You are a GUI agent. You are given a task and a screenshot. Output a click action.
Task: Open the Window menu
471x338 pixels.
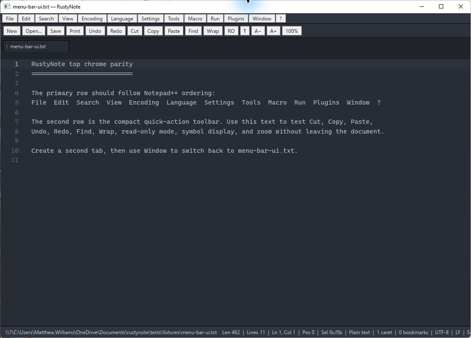pyautogui.click(x=262, y=19)
